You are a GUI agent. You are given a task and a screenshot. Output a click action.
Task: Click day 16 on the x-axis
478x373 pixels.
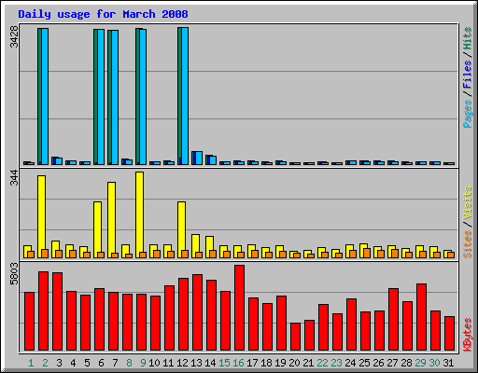tap(238, 363)
